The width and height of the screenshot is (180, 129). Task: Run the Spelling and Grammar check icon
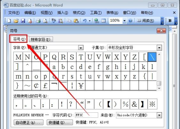54,21
